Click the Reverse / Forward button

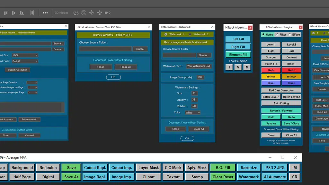pyautogui.click(x=281, y=110)
